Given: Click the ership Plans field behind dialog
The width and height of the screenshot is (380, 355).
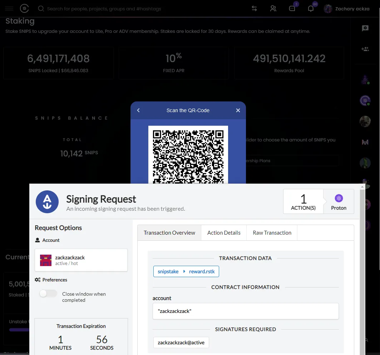Looking at the screenshot, I should click(x=292, y=161).
